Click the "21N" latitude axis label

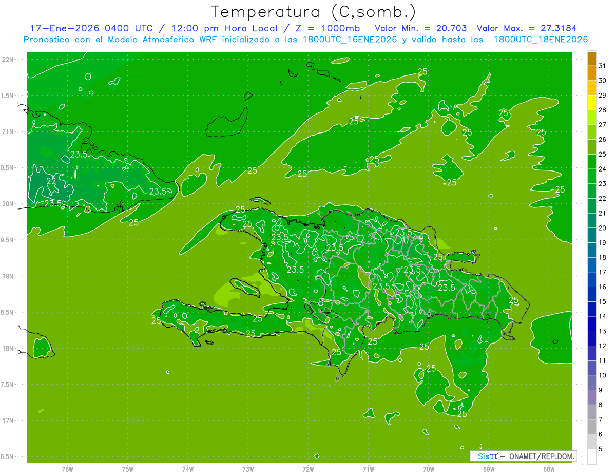[9, 131]
